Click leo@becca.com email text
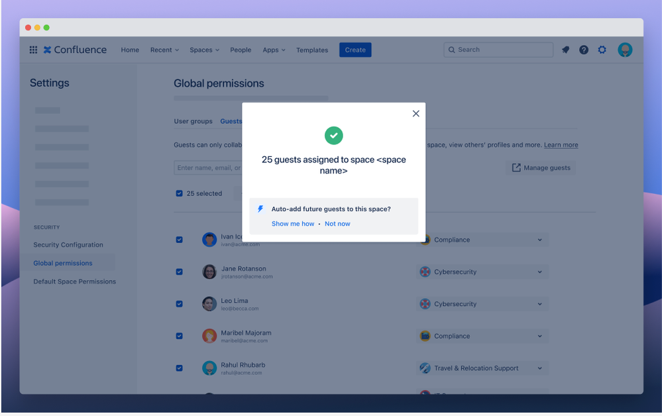Viewport: 662px width, 416px height. tap(239, 309)
